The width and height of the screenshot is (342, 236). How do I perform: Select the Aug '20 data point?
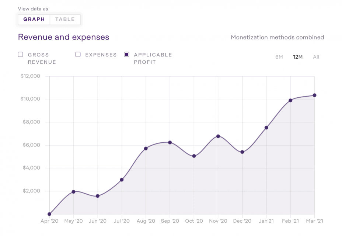pyautogui.click(x=146, y=148)
